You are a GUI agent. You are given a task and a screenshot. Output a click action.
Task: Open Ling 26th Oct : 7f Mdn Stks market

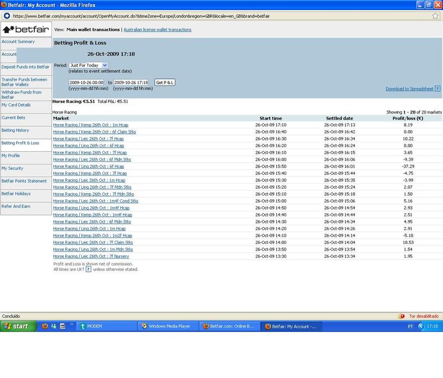point(92,187)
